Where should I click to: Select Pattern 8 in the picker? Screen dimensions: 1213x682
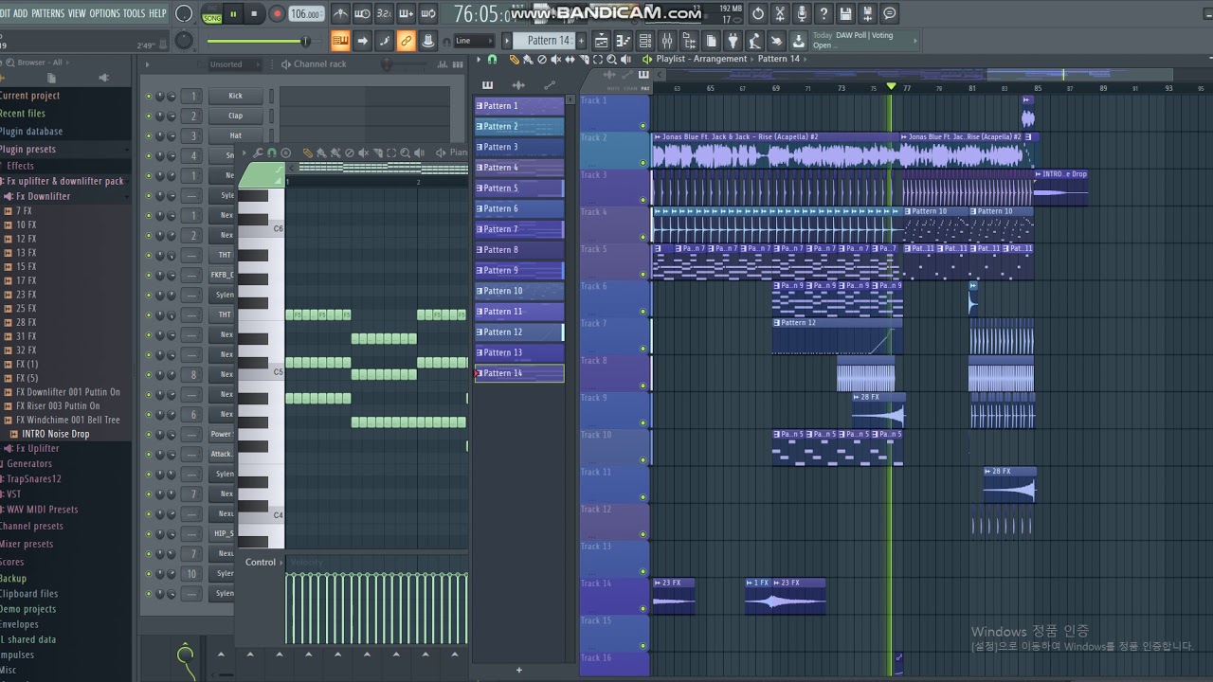pos(519,250)
